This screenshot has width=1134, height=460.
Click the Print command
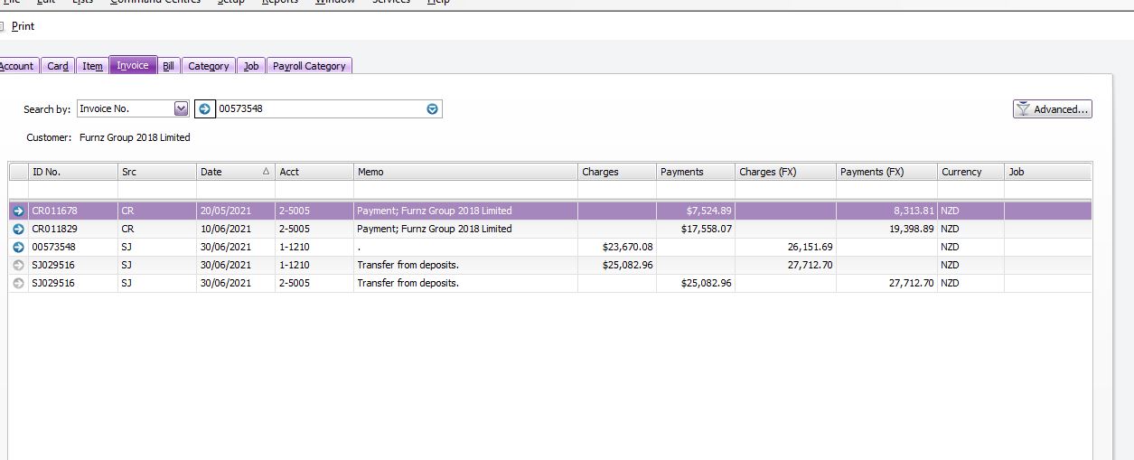23,26
